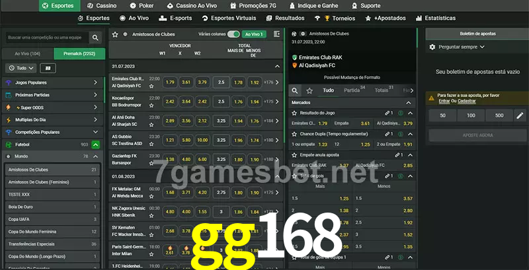Screen dimensions: 529x270
Task: Click the search magnifier beside competition search box
Action: tap(95, 38)
